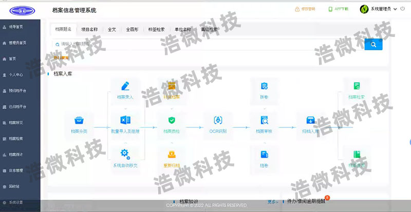Open the 档案录入 pencil icon

(125, 86)
